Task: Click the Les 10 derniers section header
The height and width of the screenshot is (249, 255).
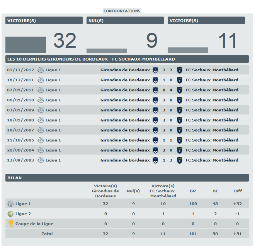Action: pyautogui.click(x=127, y=59)
